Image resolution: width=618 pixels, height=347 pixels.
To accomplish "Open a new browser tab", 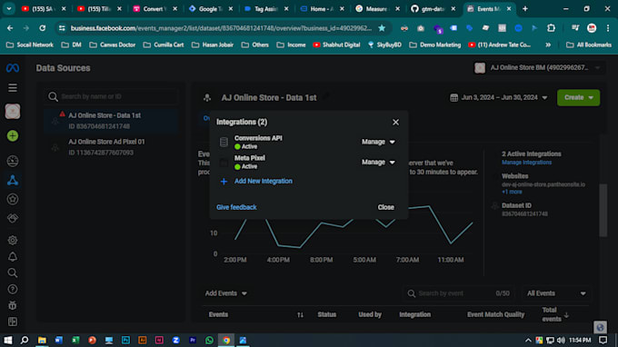I will (525, 9).
